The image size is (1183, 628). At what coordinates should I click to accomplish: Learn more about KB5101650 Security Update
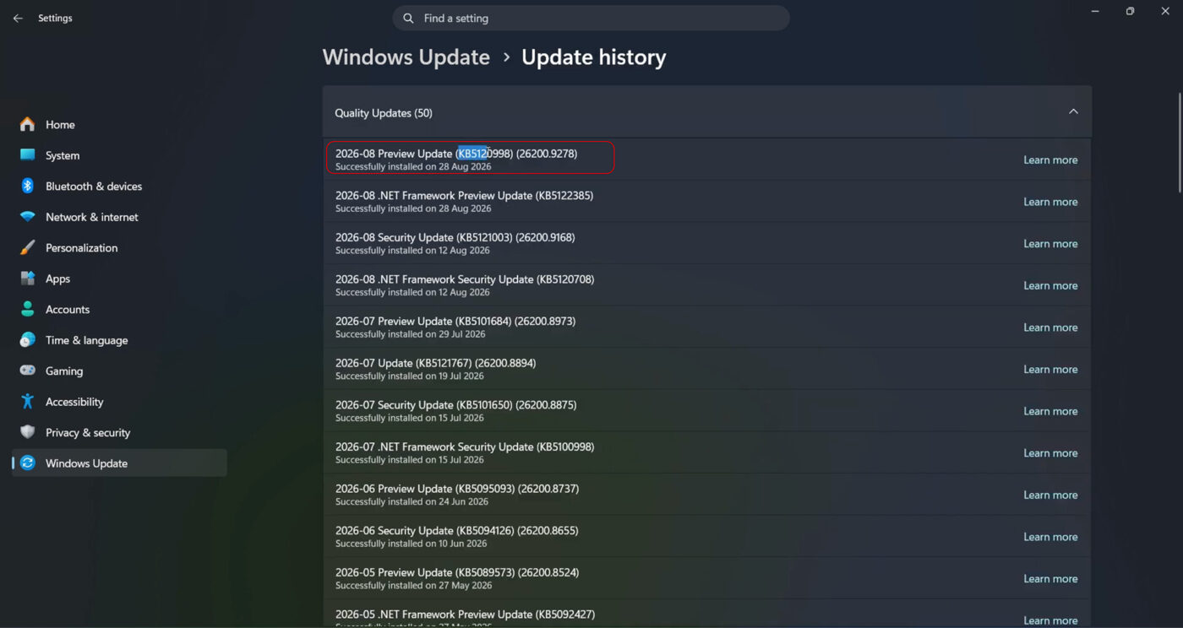(1050, 411)
